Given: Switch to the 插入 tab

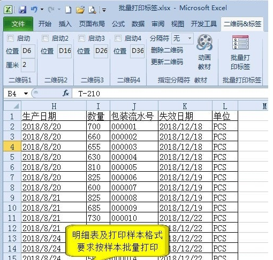Looking at the screenshot, I should 65,24.
